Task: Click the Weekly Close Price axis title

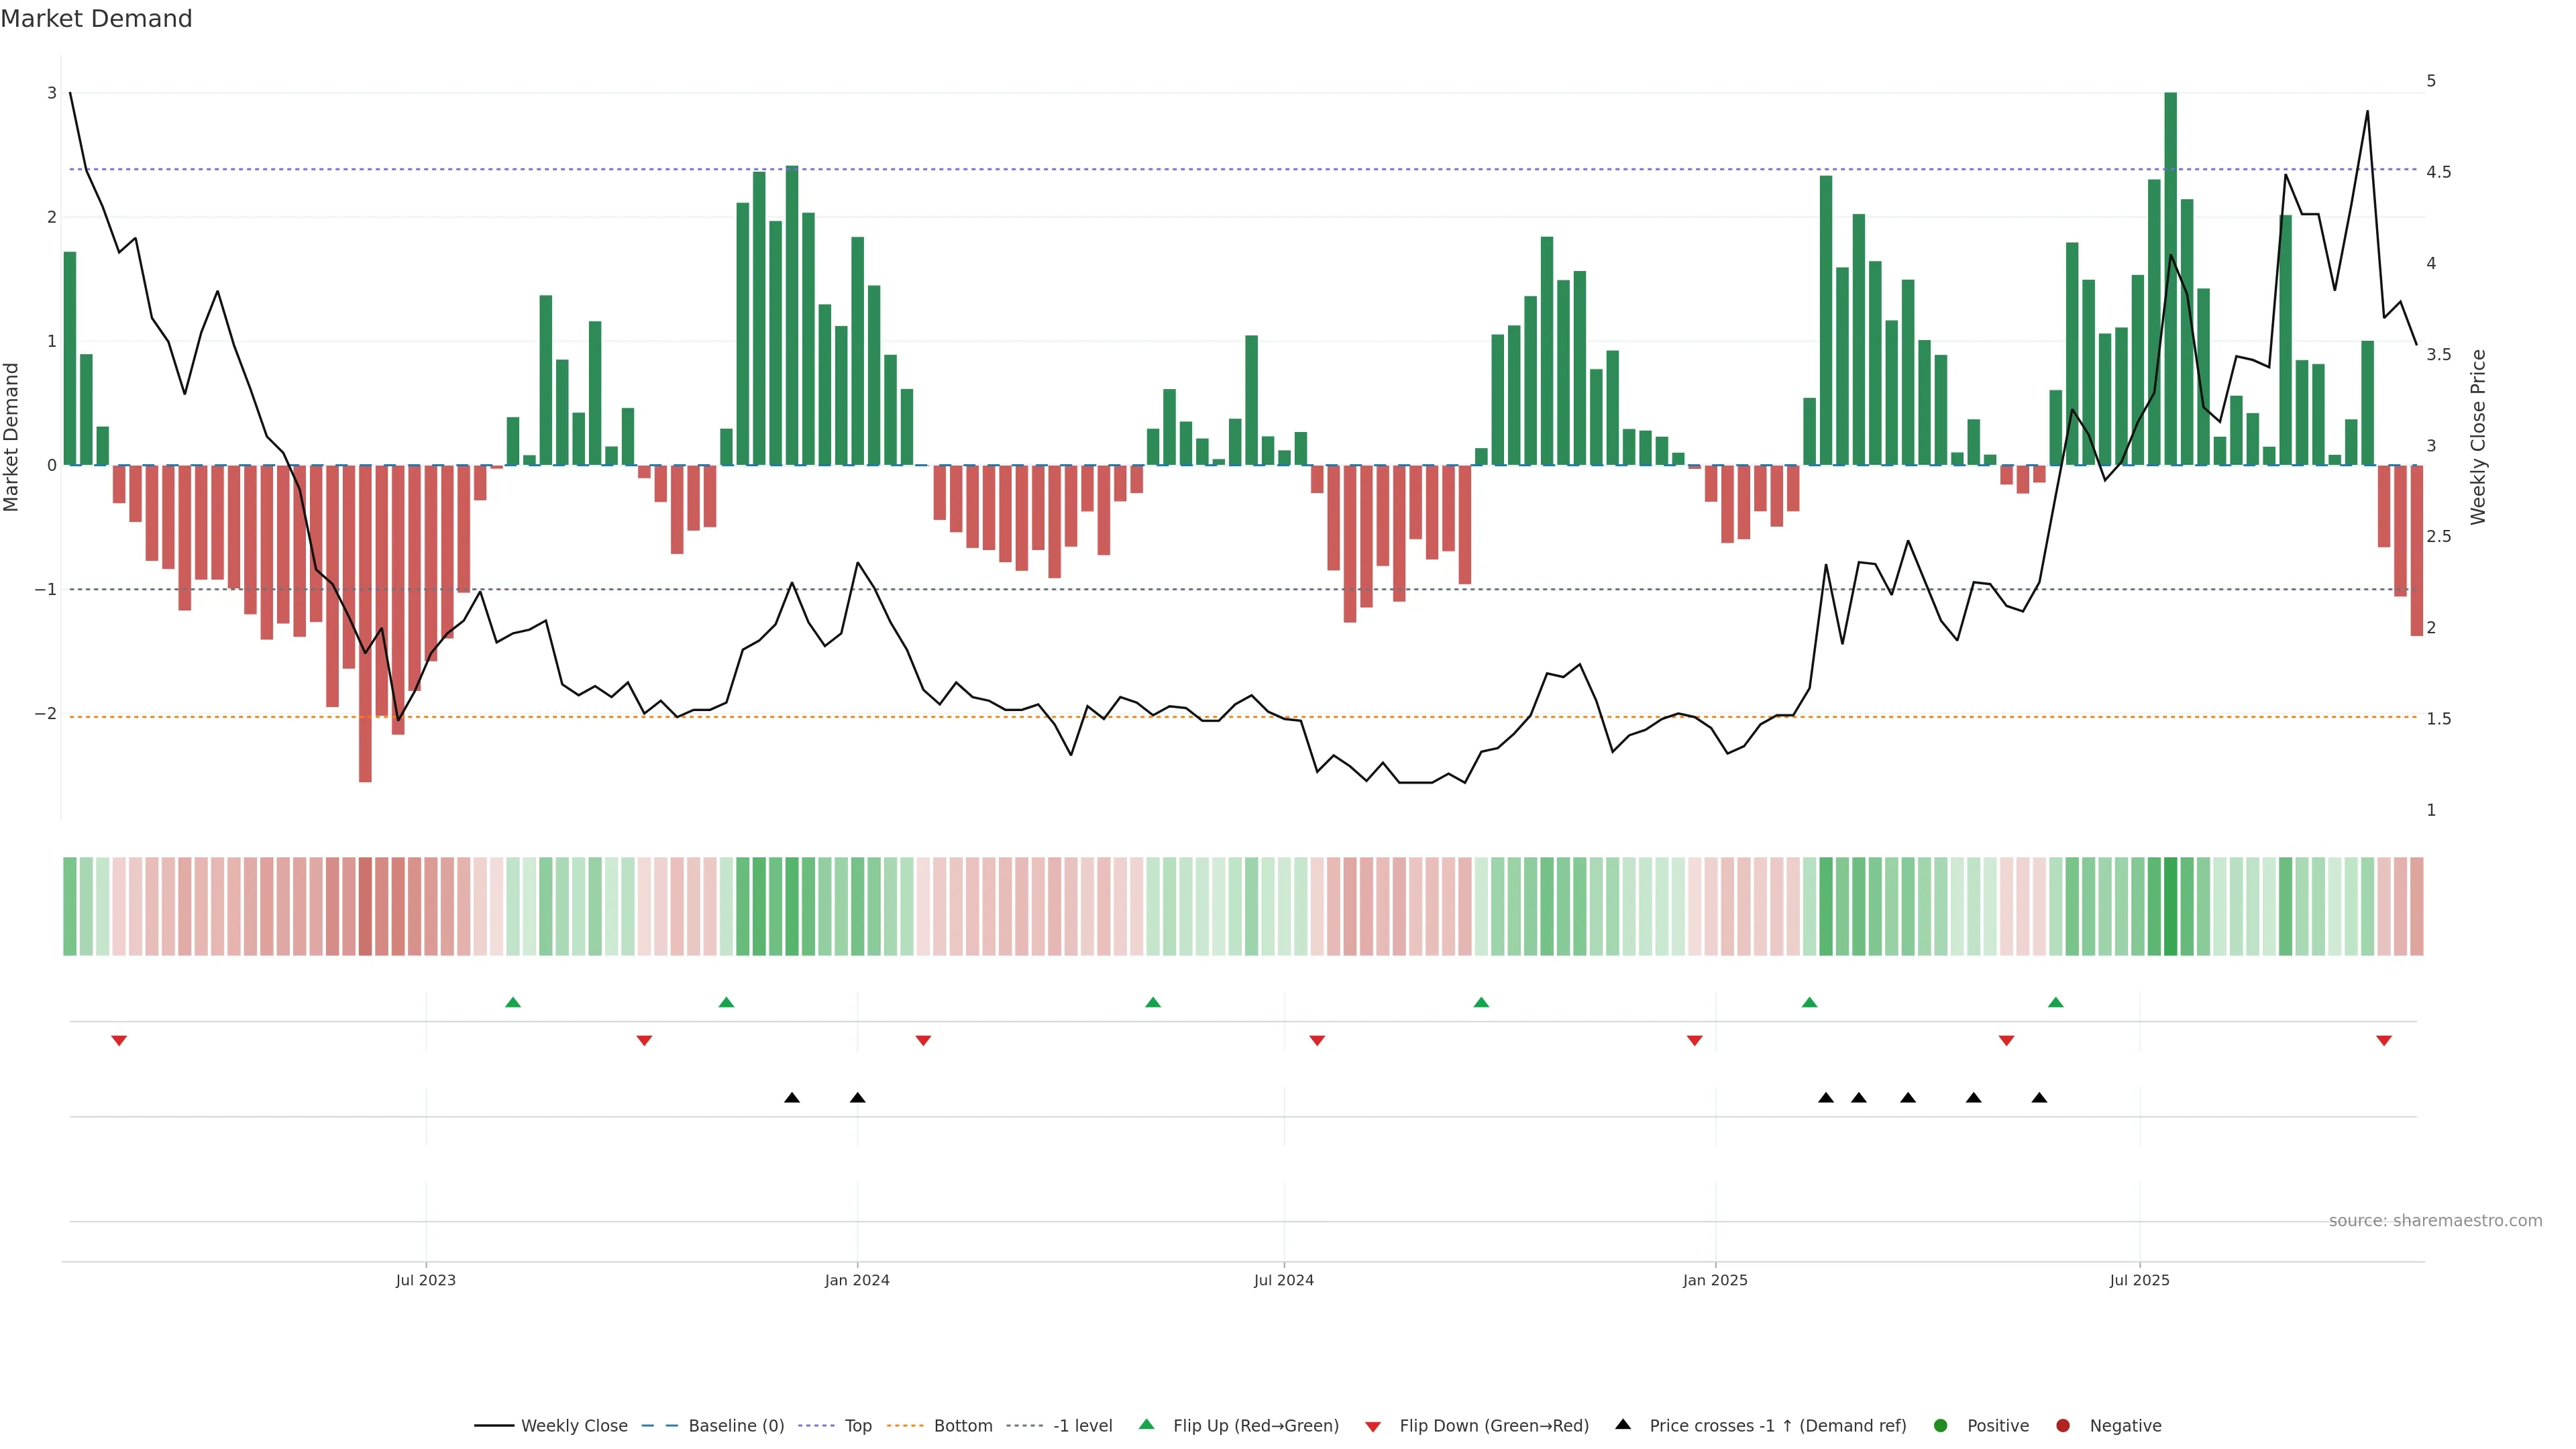Action: (x=2478, y=437)
